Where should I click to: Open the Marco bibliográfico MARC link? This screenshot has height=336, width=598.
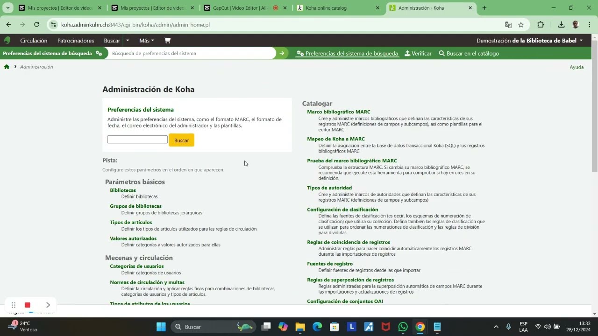(339, 112)
